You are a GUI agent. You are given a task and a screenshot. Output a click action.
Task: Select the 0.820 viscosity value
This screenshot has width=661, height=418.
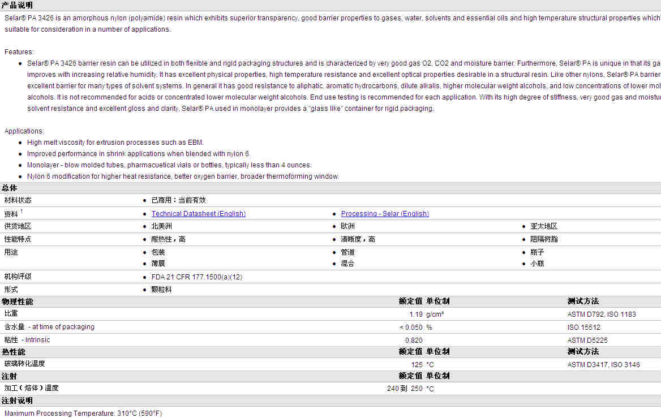(414, 341)
